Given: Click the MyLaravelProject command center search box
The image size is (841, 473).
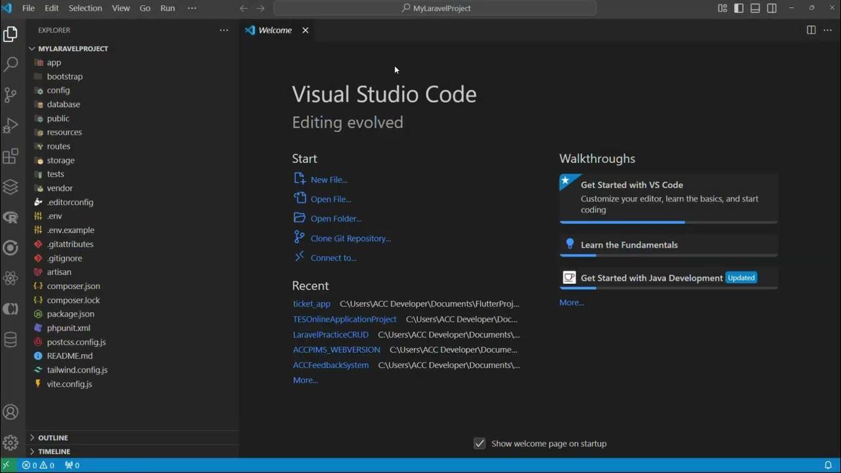Looking at the screenshot, I should tap(435, 9).
